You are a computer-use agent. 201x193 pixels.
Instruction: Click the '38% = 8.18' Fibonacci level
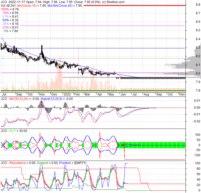coord(11,24)
